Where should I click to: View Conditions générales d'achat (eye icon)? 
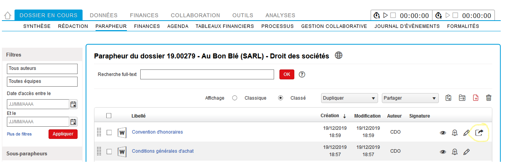pyautogui.click(x=443, y=152)
